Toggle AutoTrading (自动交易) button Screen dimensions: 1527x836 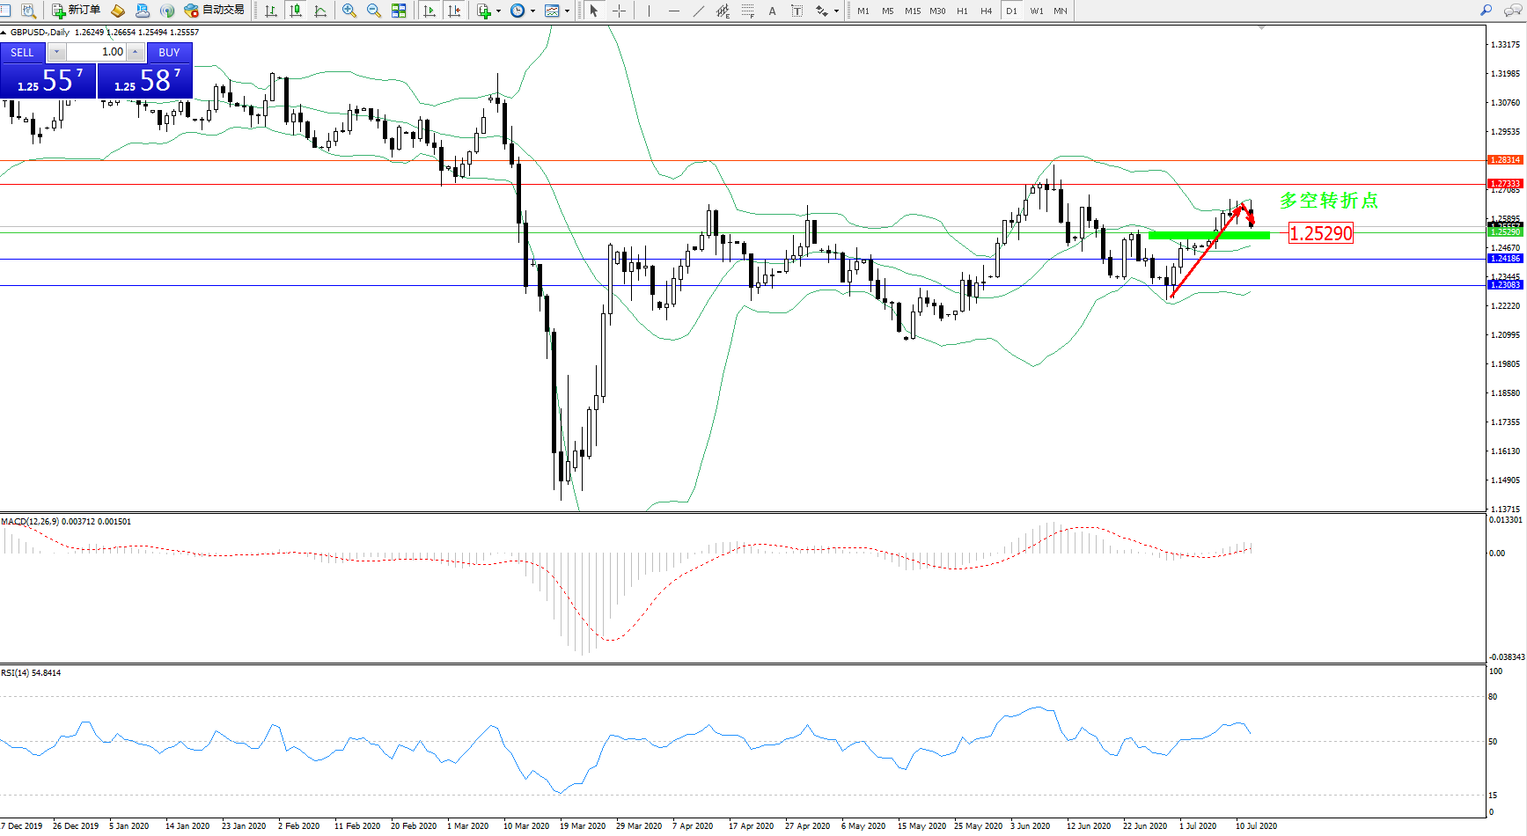214,11
